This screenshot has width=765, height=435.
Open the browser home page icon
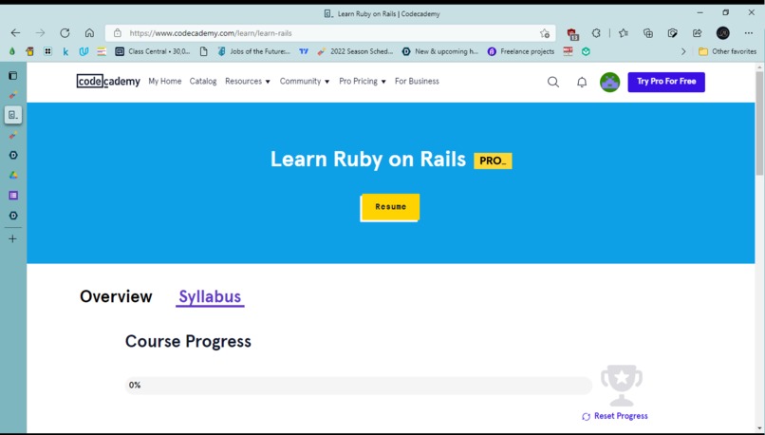click(x=89, y=33)
